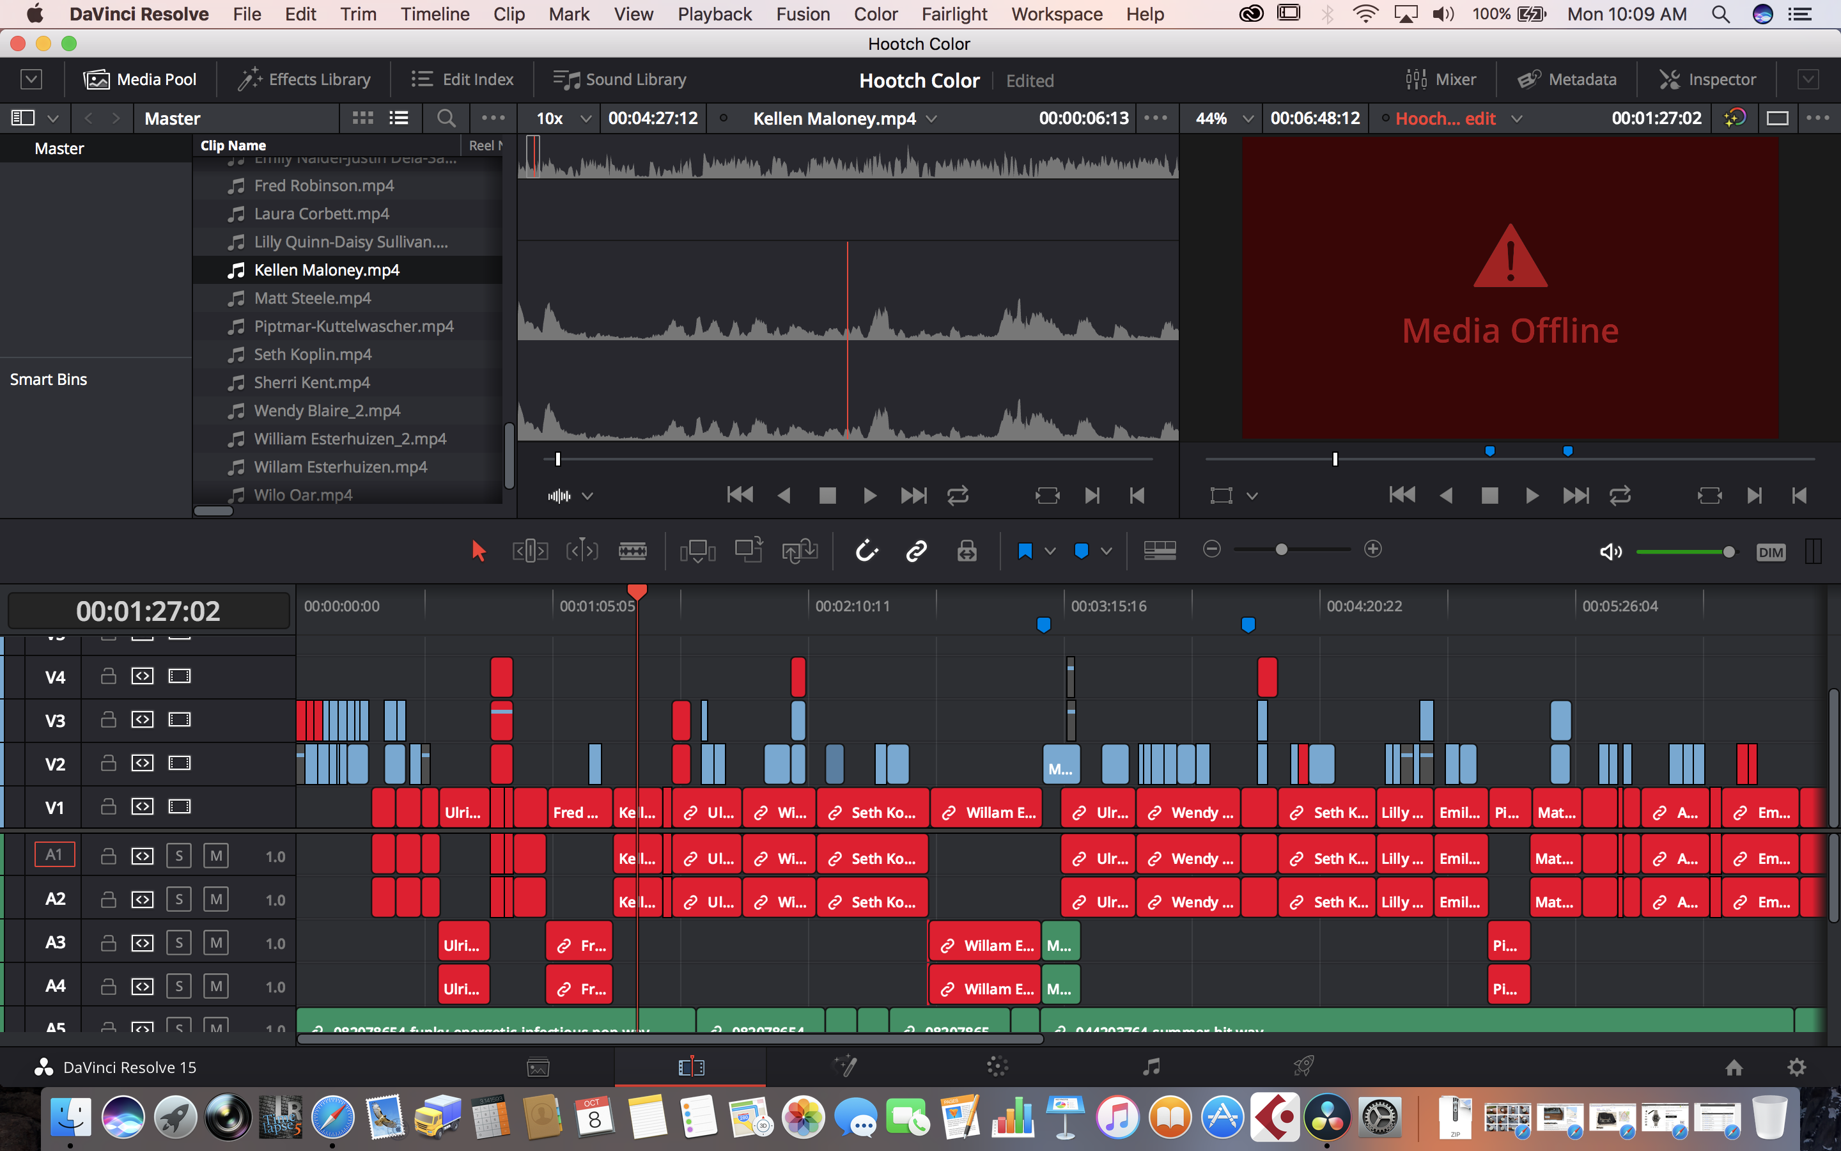Open the Sound Library panel
1841x1151 pixels.
[x=620, y=79]
